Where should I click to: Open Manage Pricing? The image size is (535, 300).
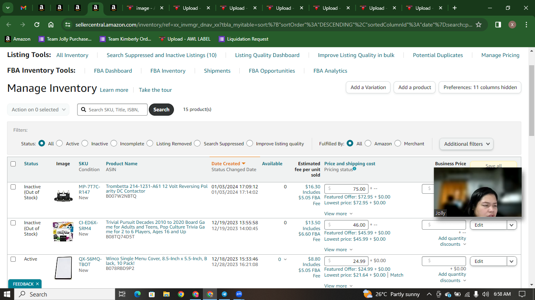pyautogui.click(x=501, y=55)
